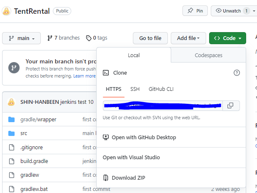Select the HTTPS clone tab
The width and height of the screenshot is (257, 193).
(114, 89)
